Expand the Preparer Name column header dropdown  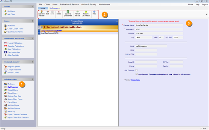117,22
